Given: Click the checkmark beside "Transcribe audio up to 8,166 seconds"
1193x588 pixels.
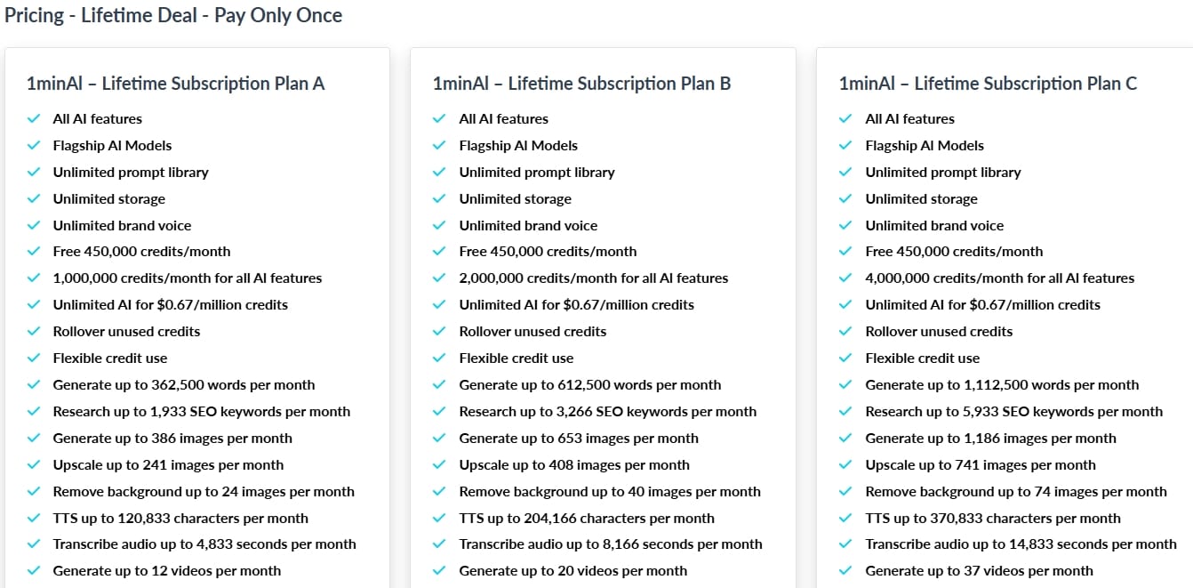Looking at the screenshot, I should pos(440,544).
